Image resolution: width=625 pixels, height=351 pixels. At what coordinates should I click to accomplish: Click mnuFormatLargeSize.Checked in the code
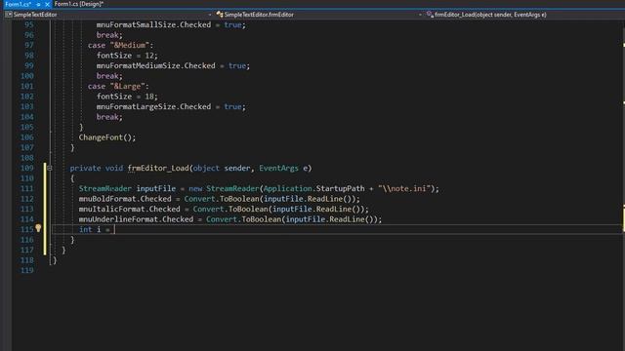pyautogui.click(x=153, y=106)
